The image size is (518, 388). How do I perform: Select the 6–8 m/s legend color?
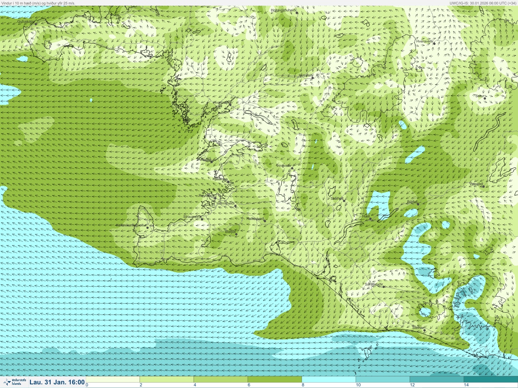(275, 379)
